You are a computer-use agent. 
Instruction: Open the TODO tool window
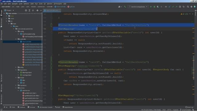12,107
